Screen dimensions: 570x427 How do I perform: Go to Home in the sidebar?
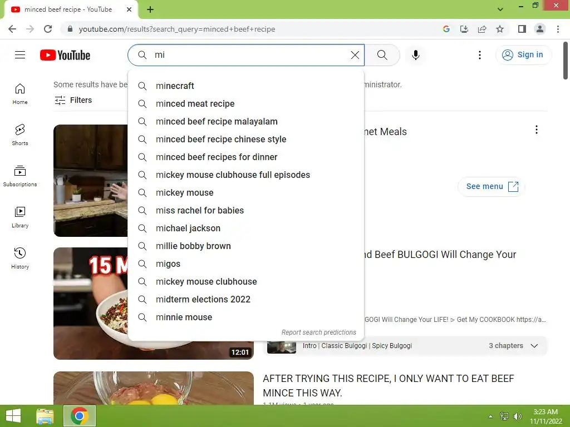coord(20,94)
